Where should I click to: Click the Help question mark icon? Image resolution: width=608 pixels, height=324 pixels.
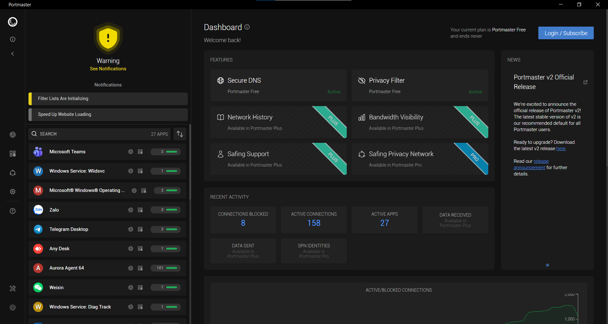tap(13, 211)
